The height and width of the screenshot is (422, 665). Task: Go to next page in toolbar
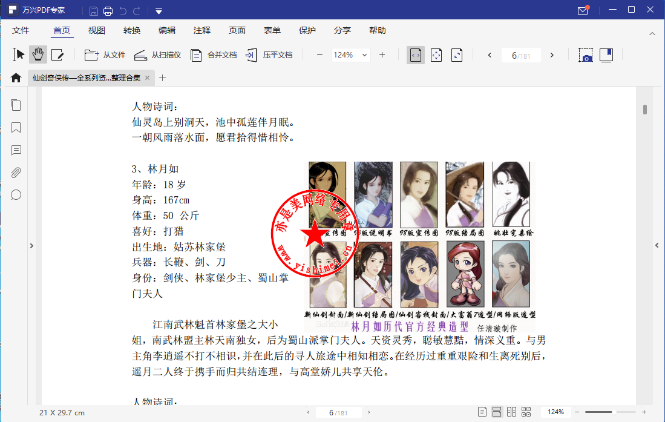point(552,55)
